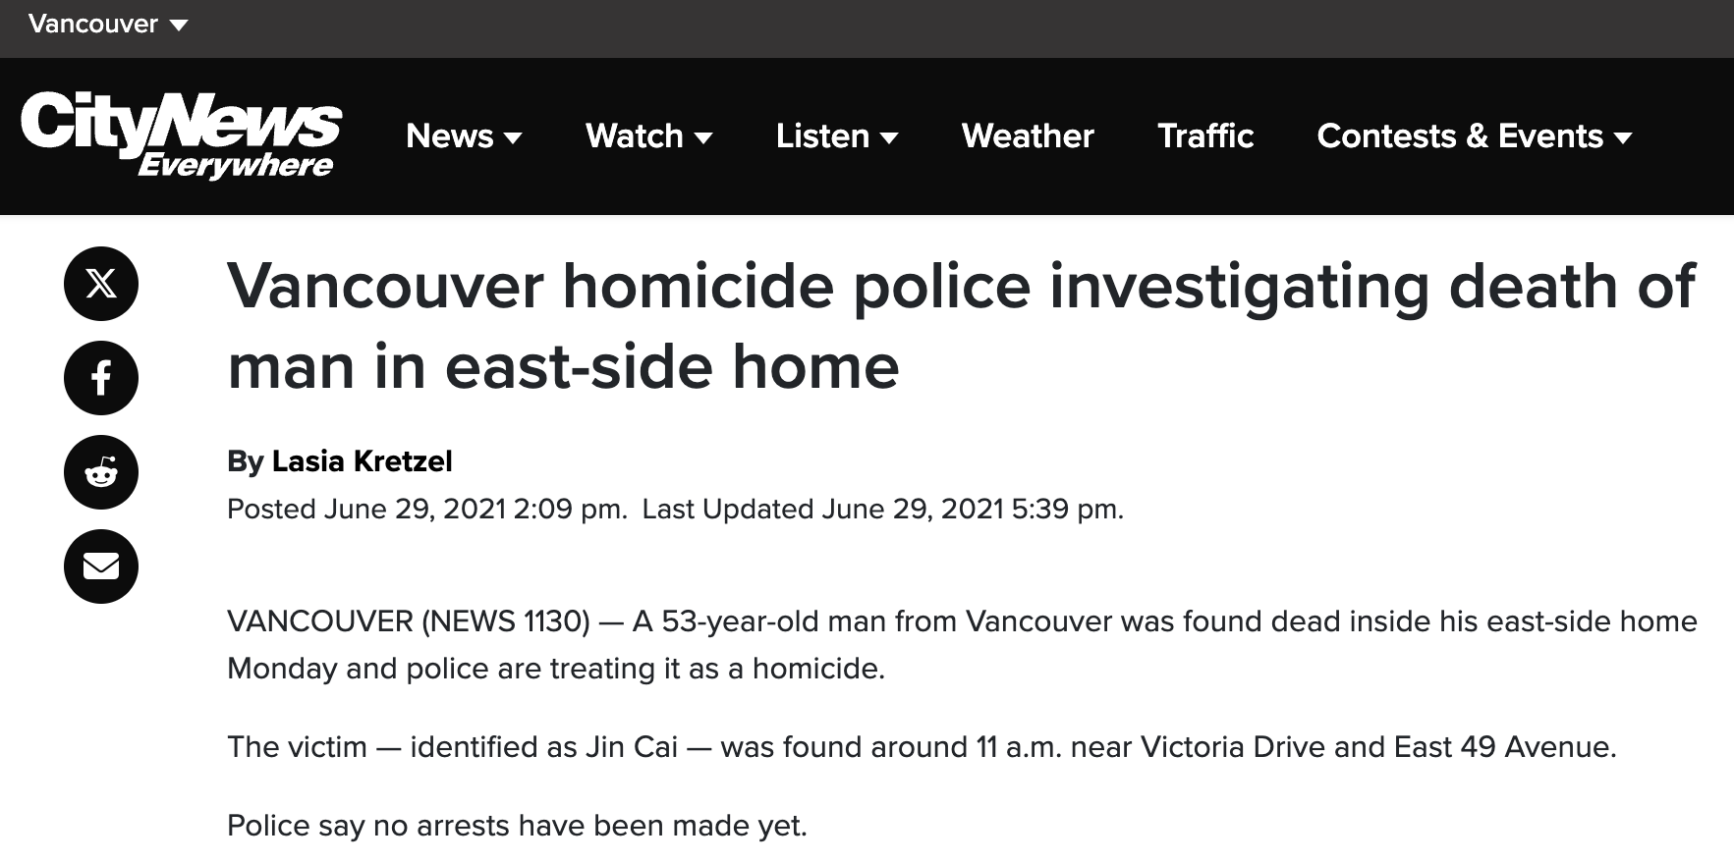Expand the arrow beside News
The image size is (1734, 863).
[x=513, y=138]
